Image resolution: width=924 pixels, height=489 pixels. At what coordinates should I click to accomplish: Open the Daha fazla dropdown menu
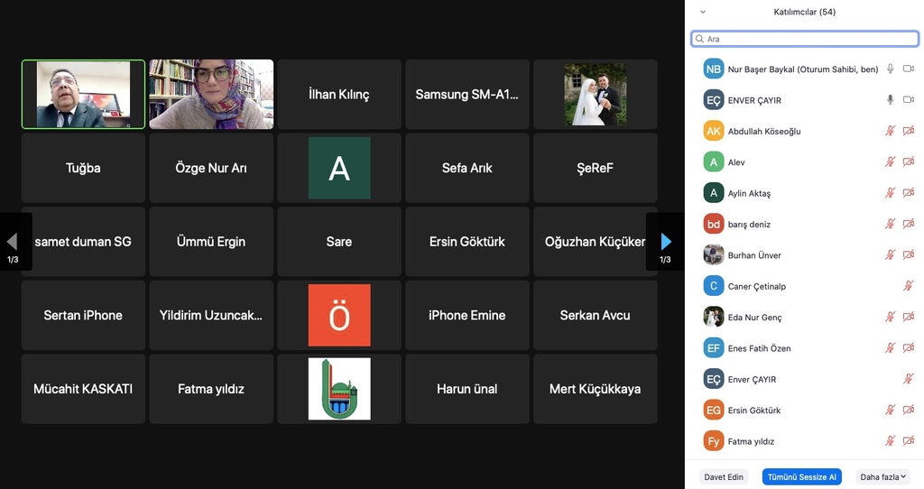tap(882, 477)
